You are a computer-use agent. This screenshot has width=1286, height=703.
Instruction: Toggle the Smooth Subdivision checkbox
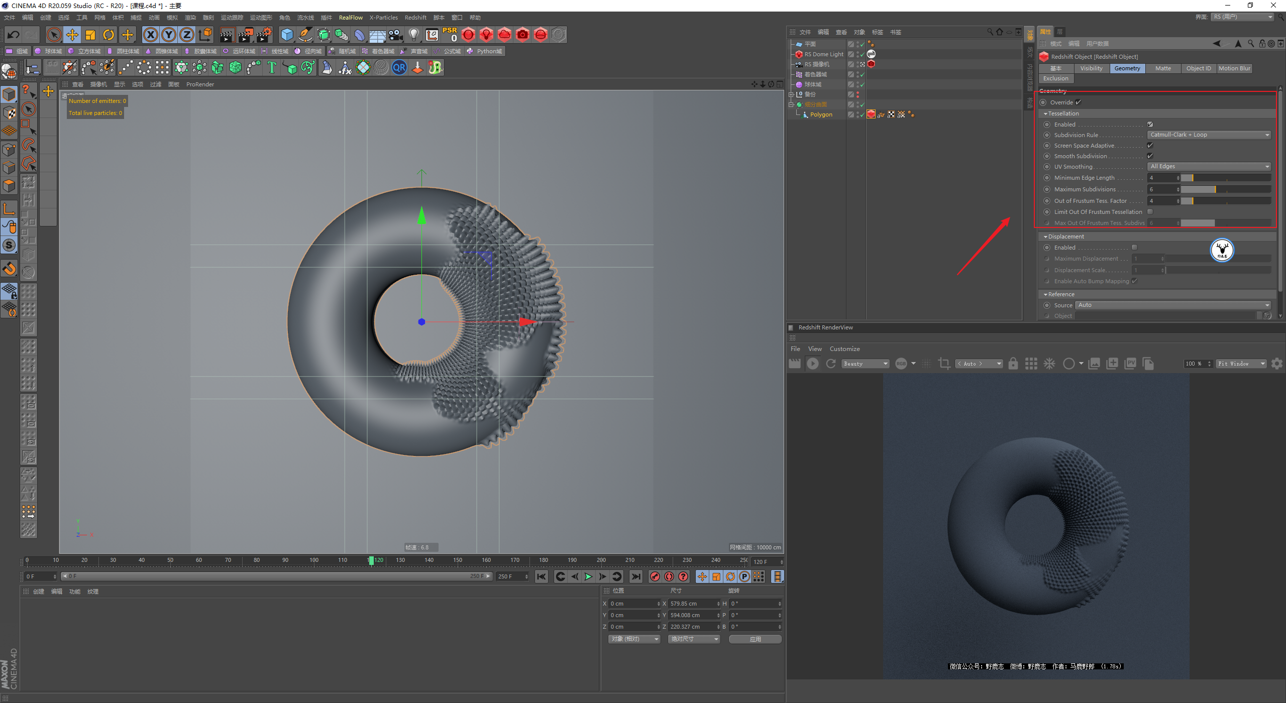(1150, 156)
